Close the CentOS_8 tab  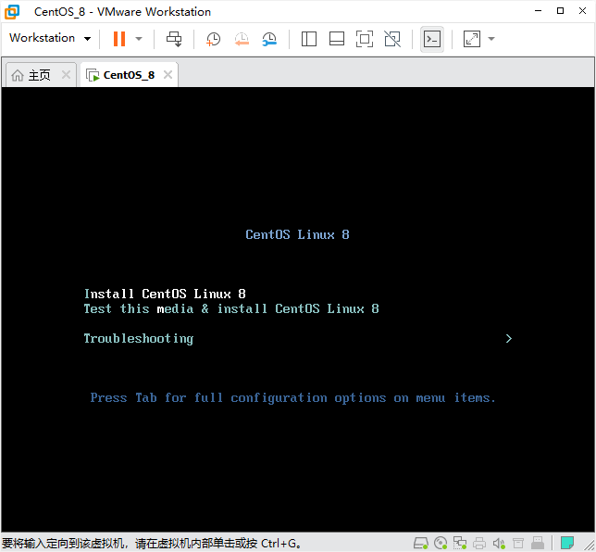pyautogui.click(x=168, y=75)
